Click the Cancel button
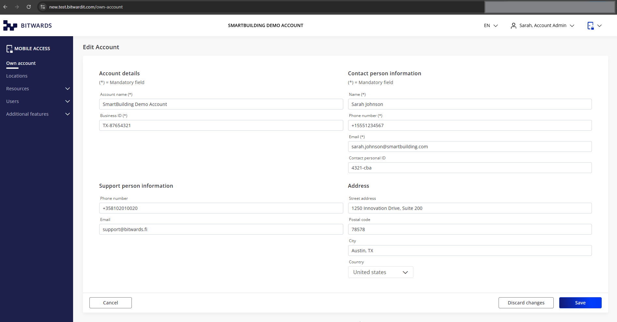617x322 pixels. pos(111,303)
